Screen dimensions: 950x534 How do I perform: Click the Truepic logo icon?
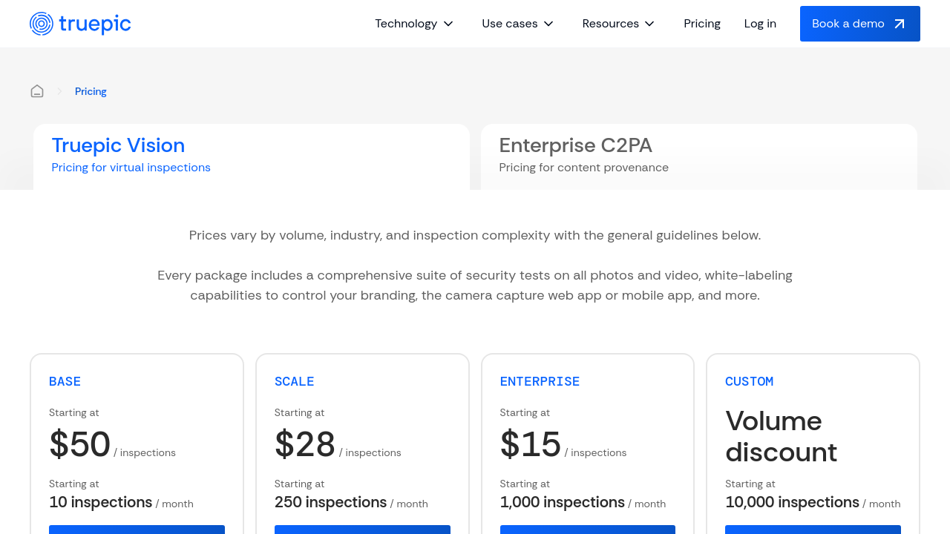pos(42,24)
